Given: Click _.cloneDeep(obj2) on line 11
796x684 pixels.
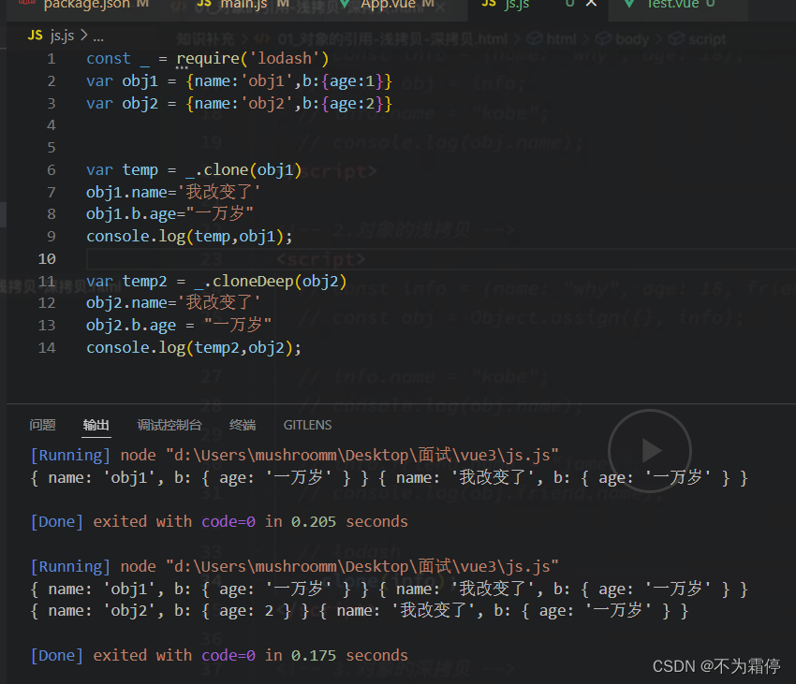Looking at the screenshot, I should coord(271,281).
